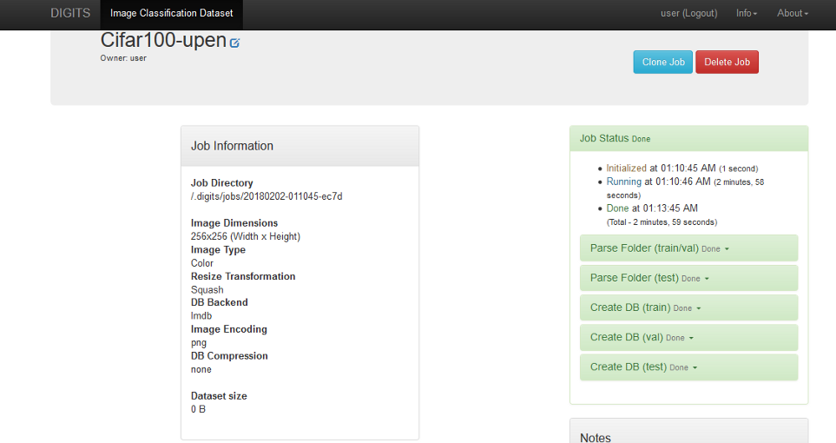
Task: Open the Info dropdown menu
Action: point(746,13)
